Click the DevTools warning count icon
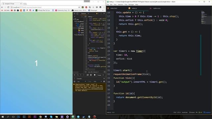The width and height of the screenshot is (212, 119). point(97,14)
